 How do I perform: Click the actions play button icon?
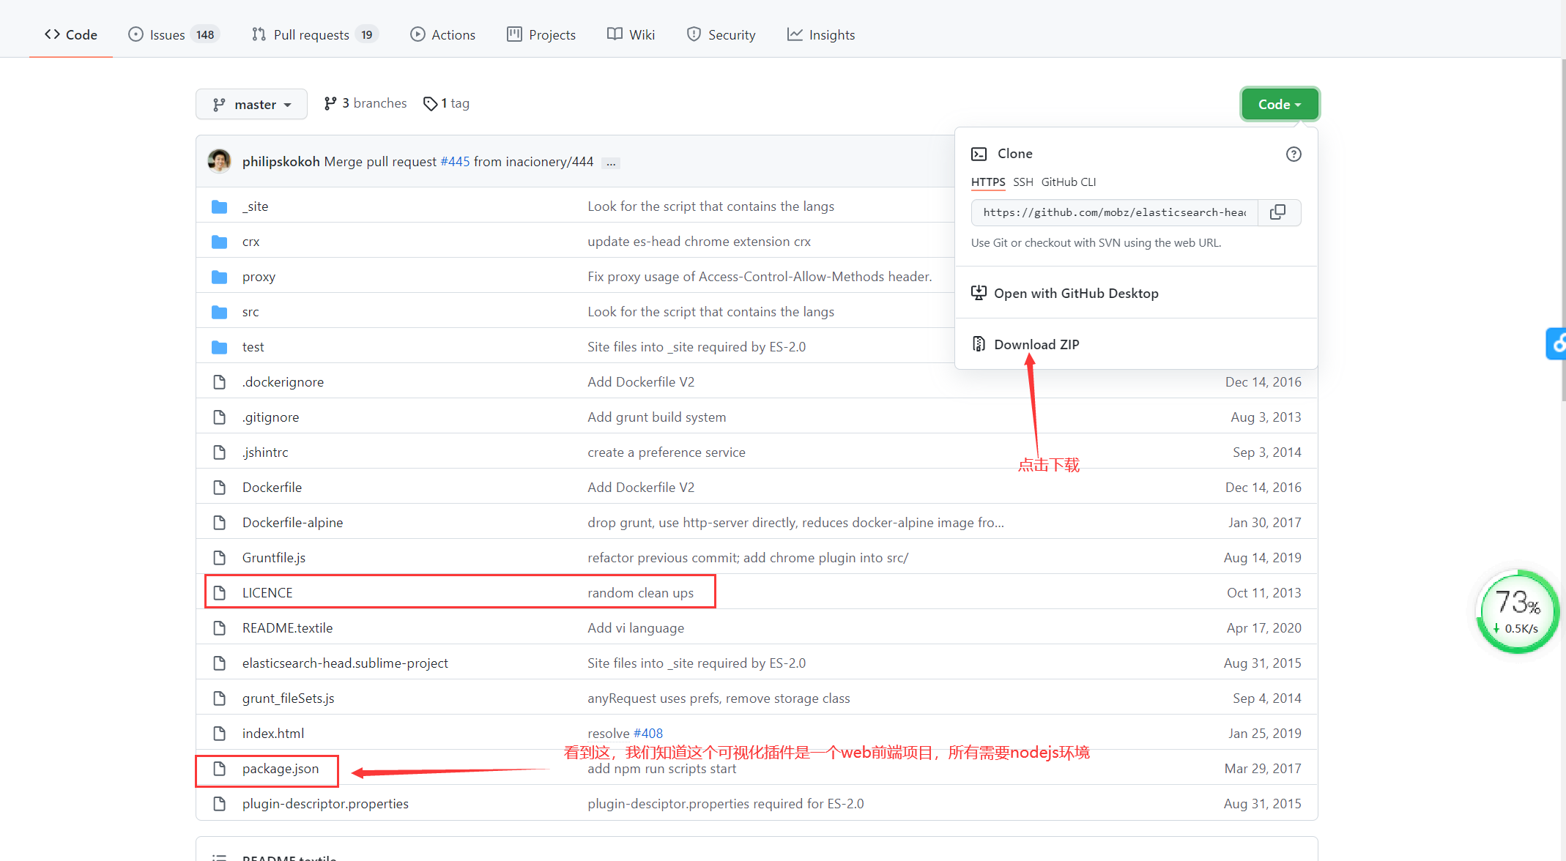[418, 34]
